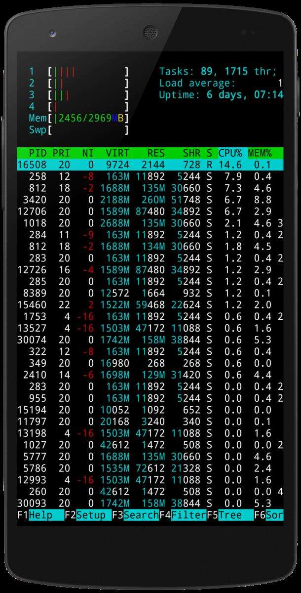The image size is (301, 593).
Task: Click the 59468 RES value
Action: 150,305
